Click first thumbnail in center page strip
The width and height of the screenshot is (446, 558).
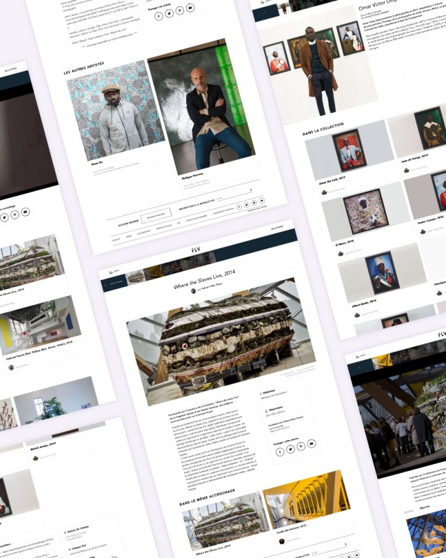point(136,277)
